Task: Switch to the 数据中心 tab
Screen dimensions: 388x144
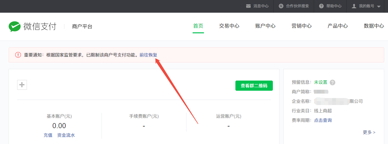Action: (x=374, y=26)
